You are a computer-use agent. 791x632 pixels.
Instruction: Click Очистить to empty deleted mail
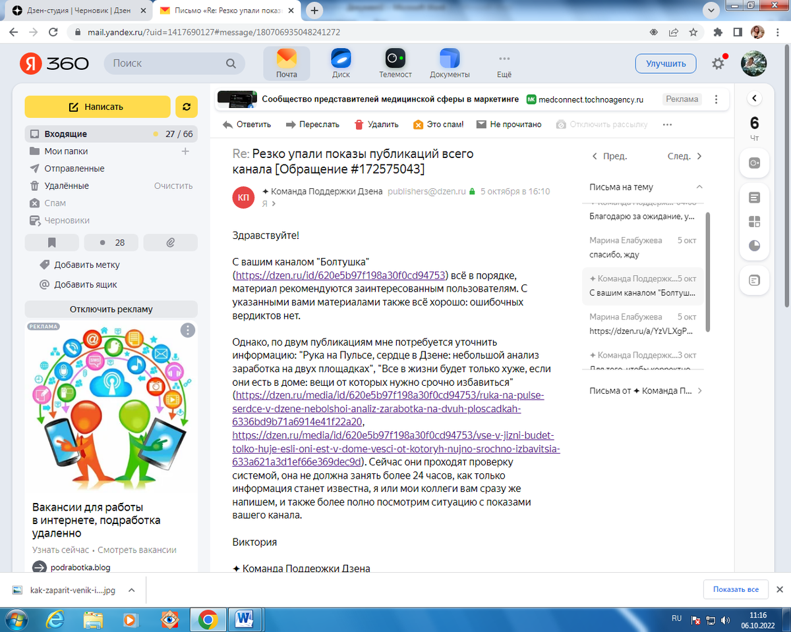click(x=173, y=186)
